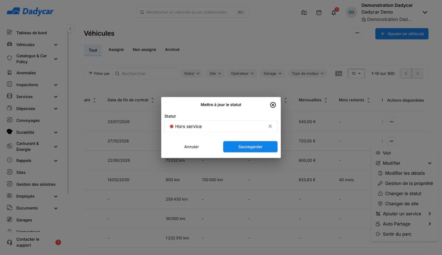The image size is (442, 255).
Task: Choose Sortir du parc from menu
Action: point(397,234)
